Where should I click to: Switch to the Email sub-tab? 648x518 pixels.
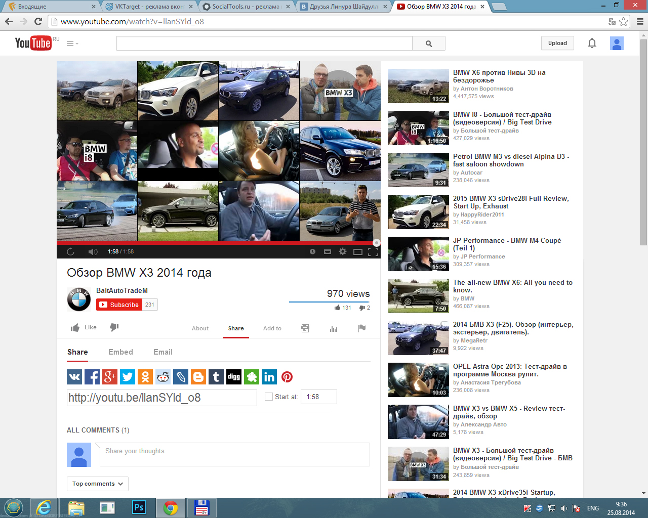click(163, 352)
